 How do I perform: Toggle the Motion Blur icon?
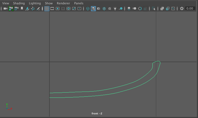tap(134, 9)
